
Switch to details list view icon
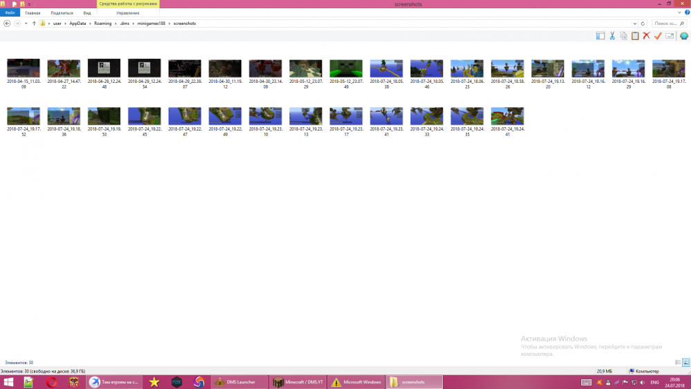678,363
